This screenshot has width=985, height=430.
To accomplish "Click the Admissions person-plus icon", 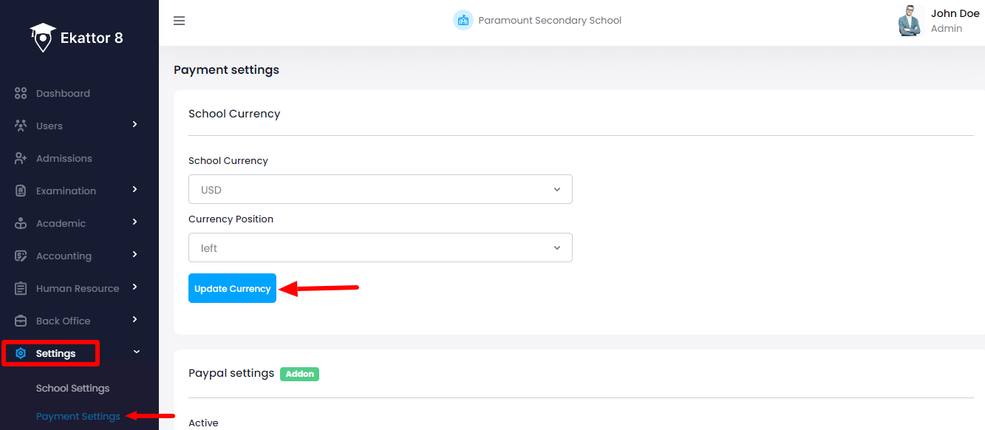I will (x=21, y=159).
